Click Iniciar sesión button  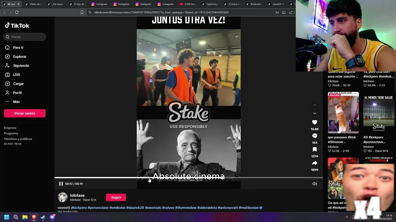pos(25,113)
